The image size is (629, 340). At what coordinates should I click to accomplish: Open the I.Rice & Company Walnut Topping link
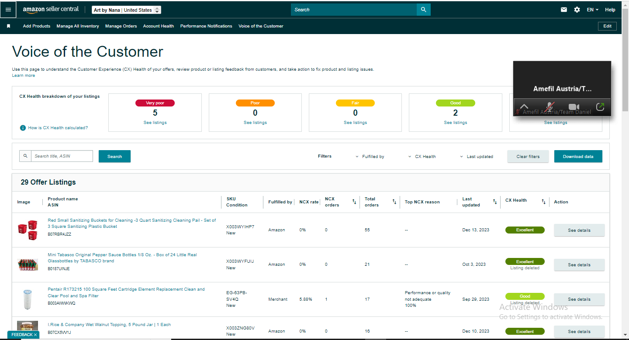[x=109, y=325]
